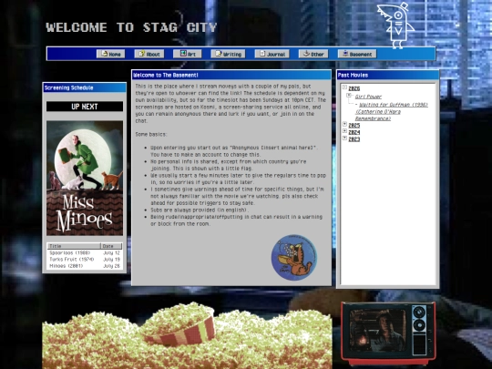Open the Journal page
Screen dimensions: 492x369
click(x=272, y=54)
